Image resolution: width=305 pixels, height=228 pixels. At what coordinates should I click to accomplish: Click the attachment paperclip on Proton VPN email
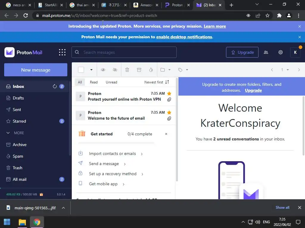pos(169,99)
